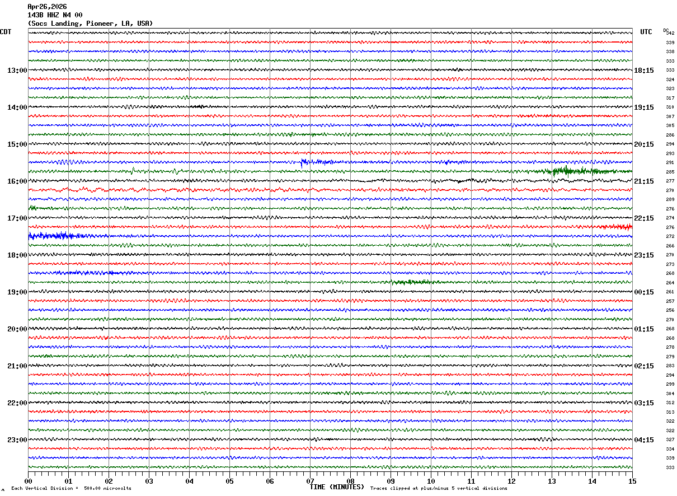Click the UTC timezone label
Image resolution: width=677 pixels, height=496 pixels.
(x=646, y=32)
